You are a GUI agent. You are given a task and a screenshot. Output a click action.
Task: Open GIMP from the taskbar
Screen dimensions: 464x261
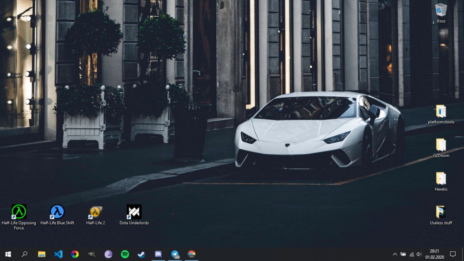pyautogui.click(x=91, y=254)
